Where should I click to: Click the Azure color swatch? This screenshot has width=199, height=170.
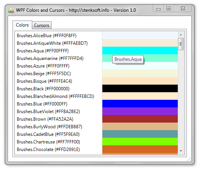140,66
